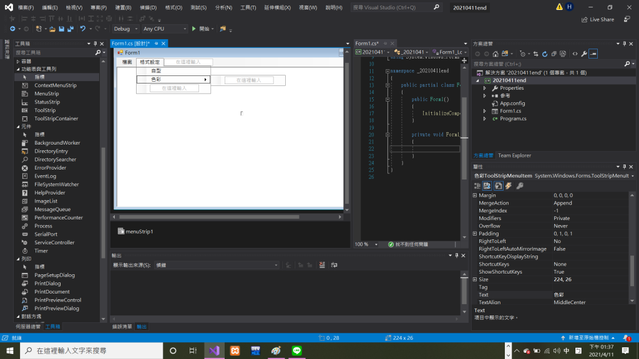Click the 開始 Start button label

tap(204, 29)
